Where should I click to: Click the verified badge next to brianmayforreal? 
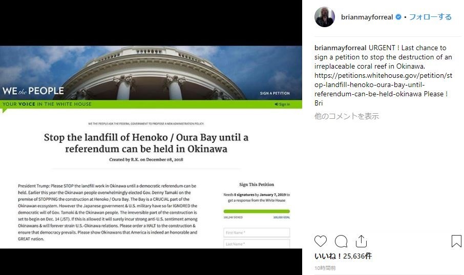[398, 17]
